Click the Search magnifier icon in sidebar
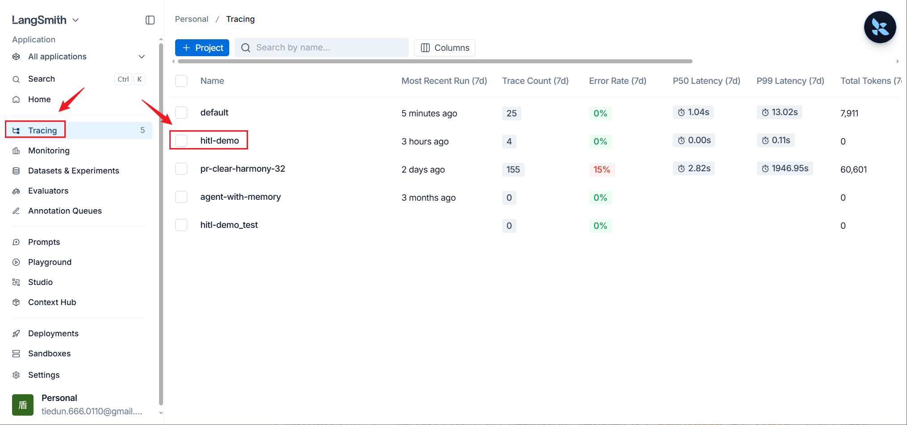The height and width of the screenshot is (425, 907). pyautogui.click(x=16, y=79)
